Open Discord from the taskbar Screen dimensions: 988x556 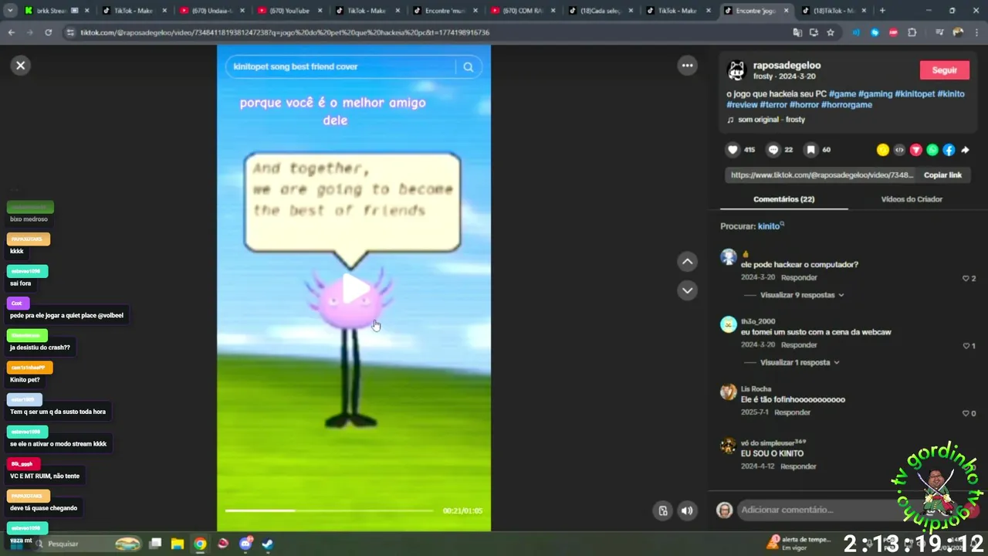(x=245, y=544)
